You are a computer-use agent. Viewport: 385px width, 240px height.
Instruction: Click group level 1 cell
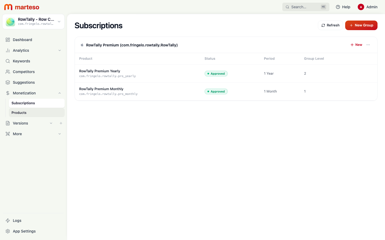pyautogui.click(x=305, y=91)
